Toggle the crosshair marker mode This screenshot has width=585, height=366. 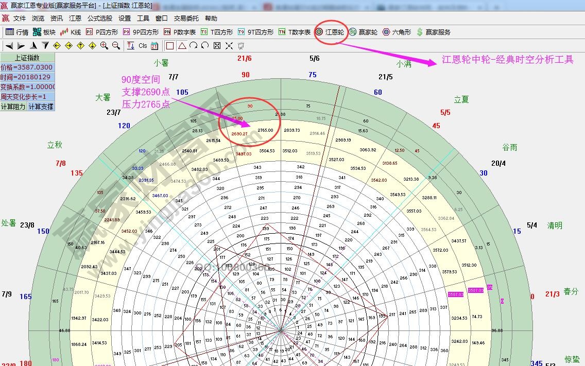pyautogui.click(x=229, y=45)
